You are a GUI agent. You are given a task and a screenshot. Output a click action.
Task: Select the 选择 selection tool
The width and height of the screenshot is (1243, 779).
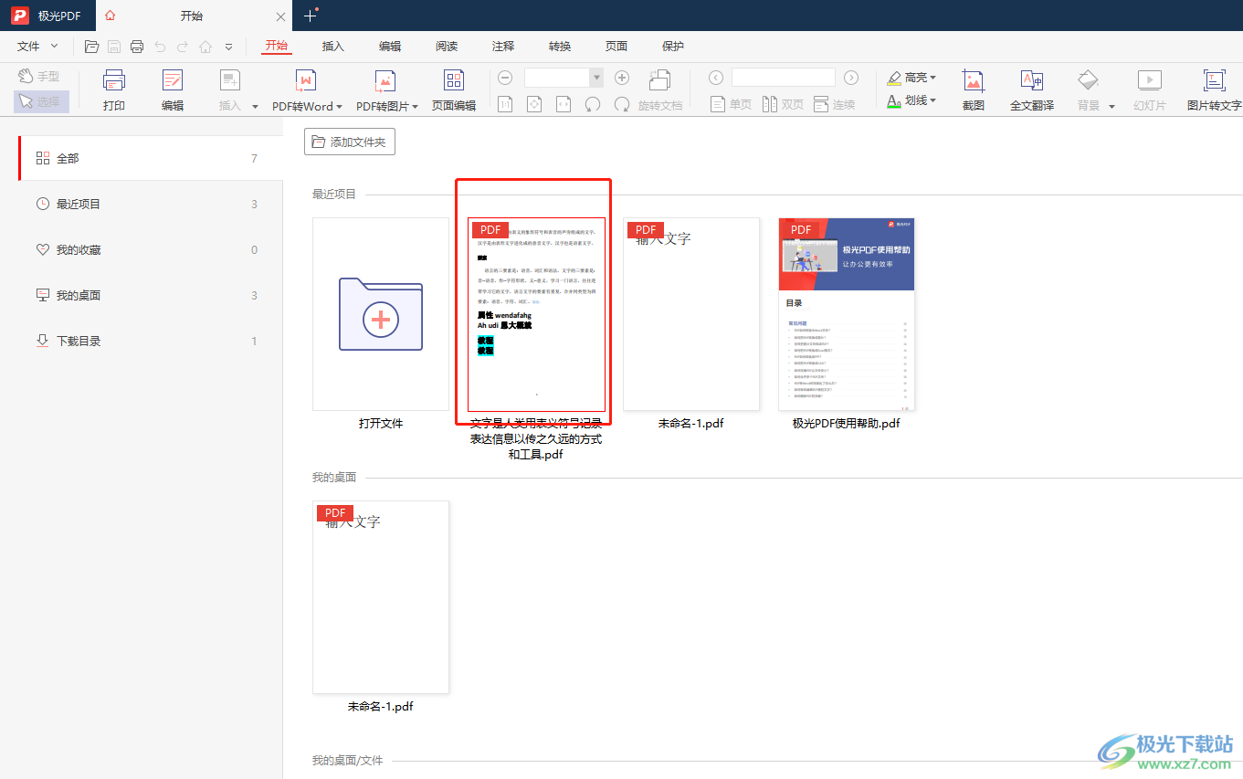pyautogui.click(x=40, y=102)
